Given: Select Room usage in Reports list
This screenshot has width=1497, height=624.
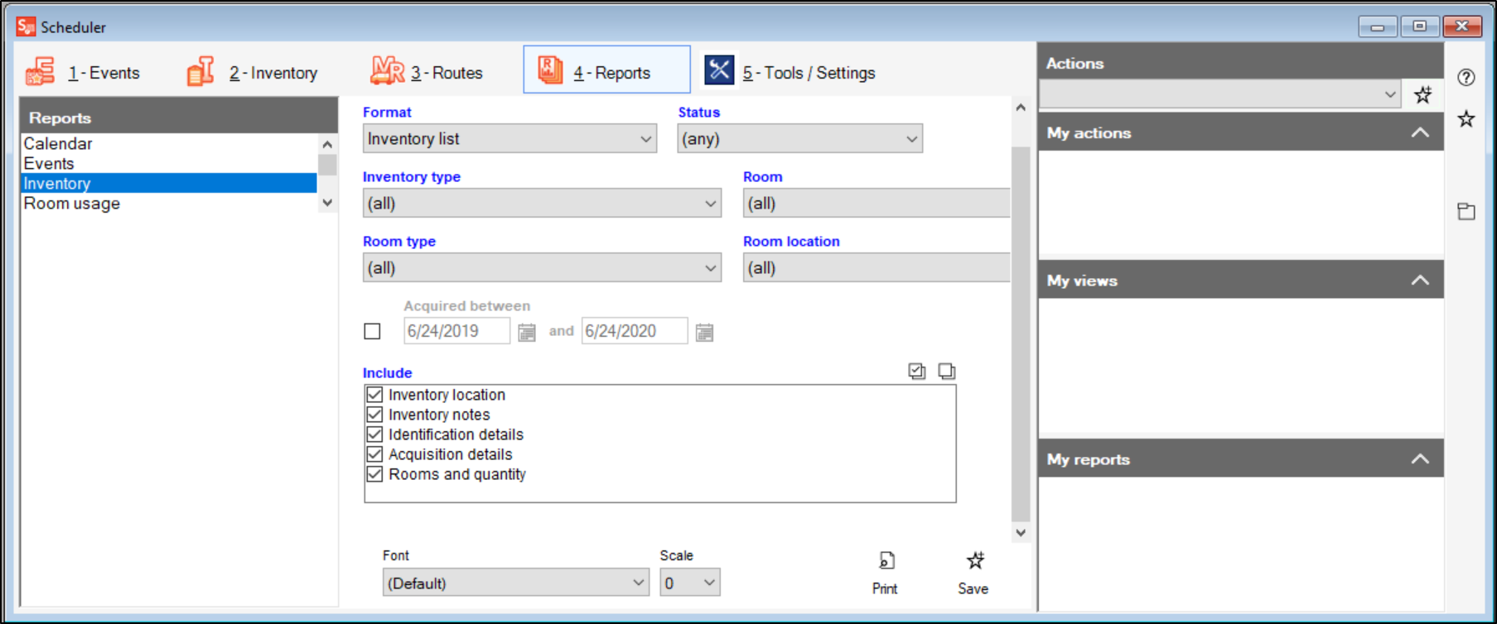Looking at the screenshot, I should 72,204.
